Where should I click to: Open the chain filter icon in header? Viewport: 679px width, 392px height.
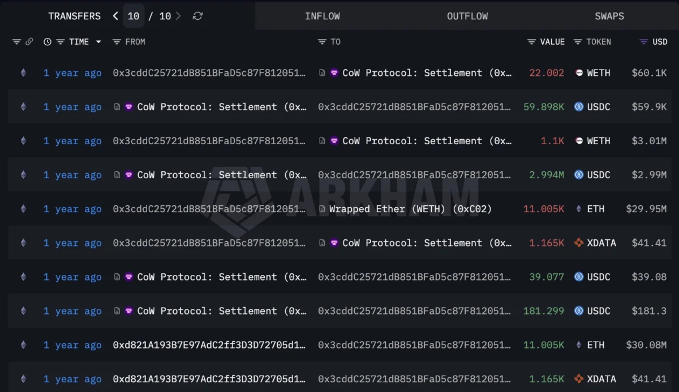tap(16, 42)
